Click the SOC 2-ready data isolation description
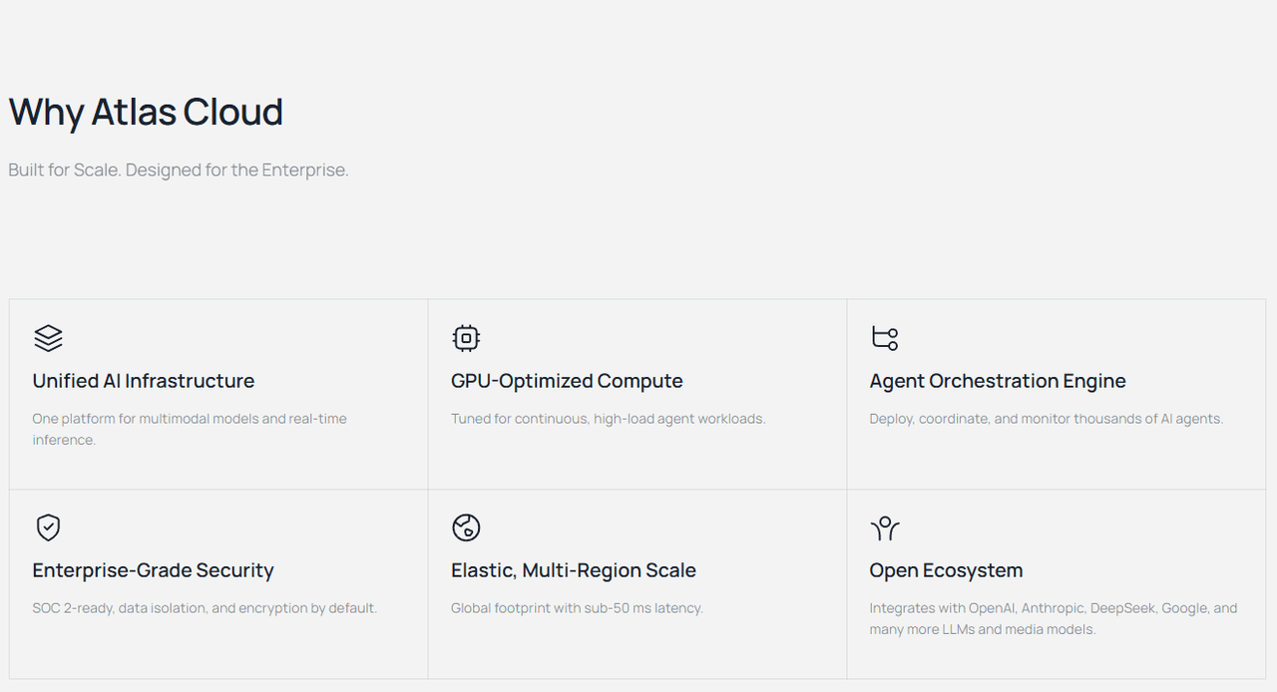 pos(205,608)
